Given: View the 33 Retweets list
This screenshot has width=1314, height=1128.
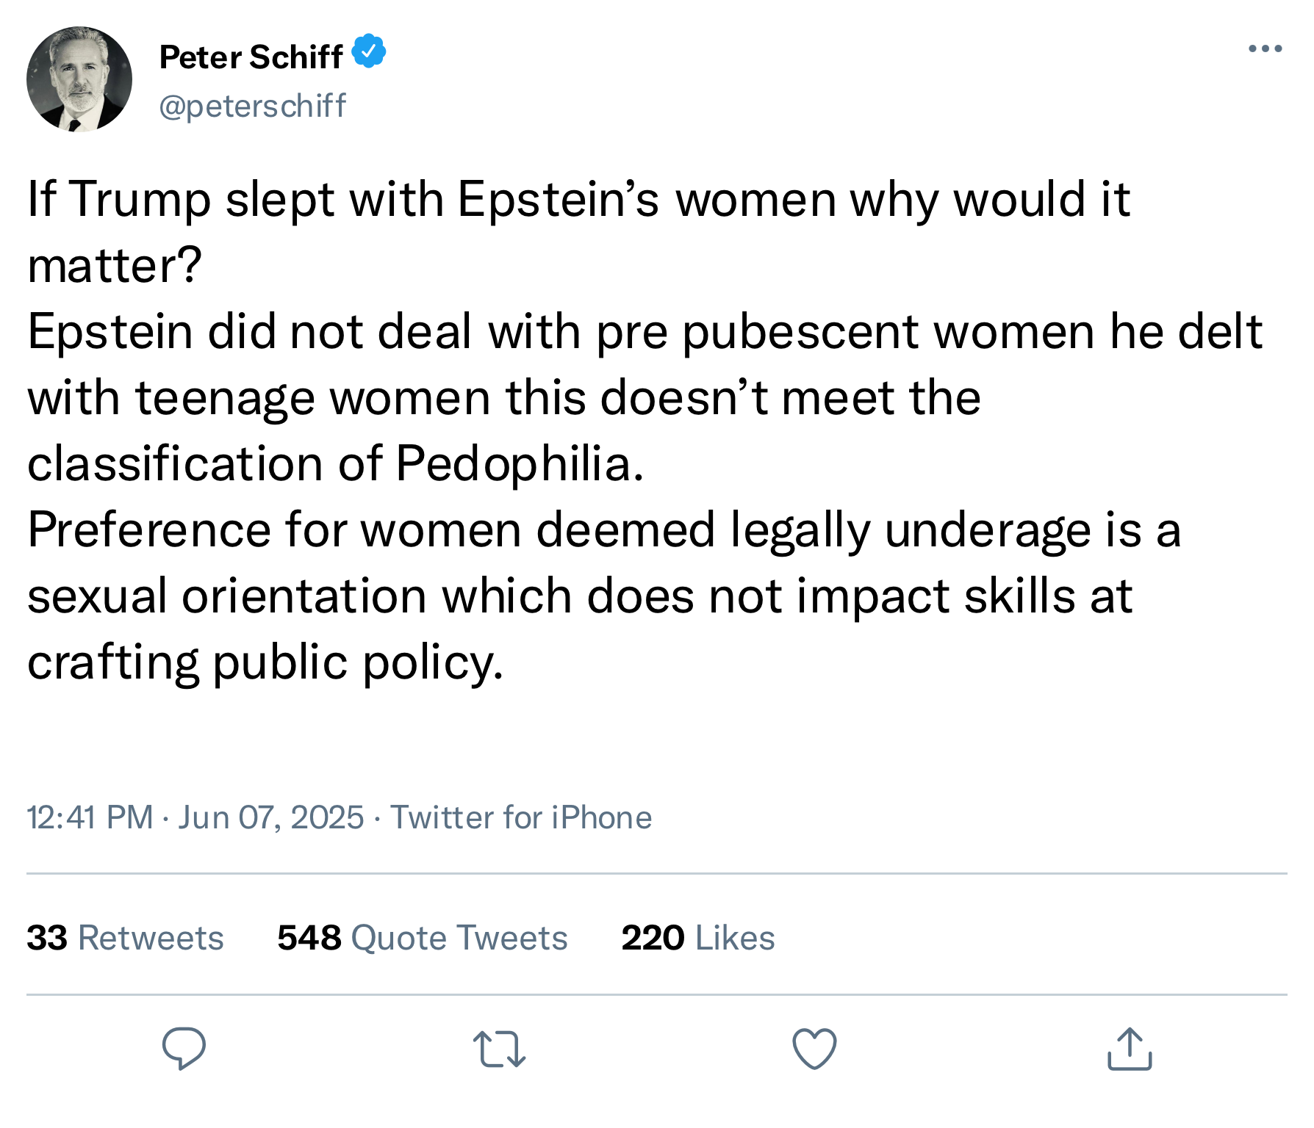Looking at the screenshot, I should click(125, 938).
